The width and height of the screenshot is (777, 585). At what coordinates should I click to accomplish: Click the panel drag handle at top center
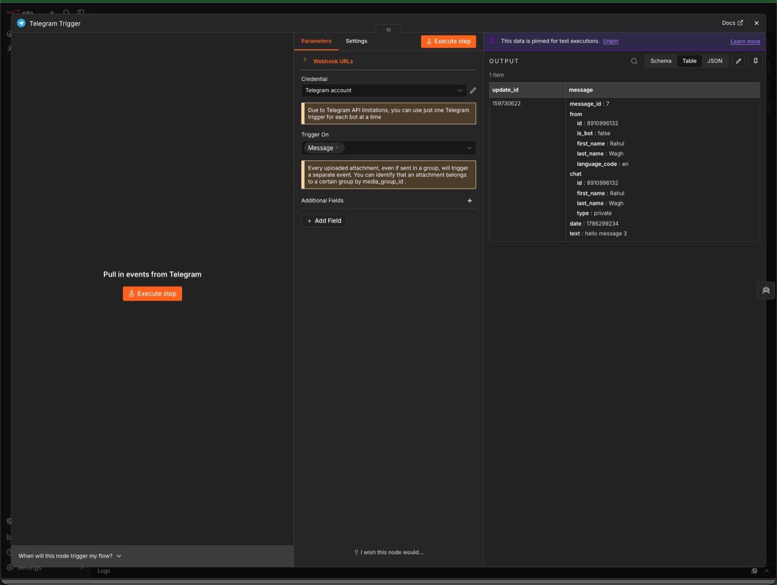click(389, 29)
